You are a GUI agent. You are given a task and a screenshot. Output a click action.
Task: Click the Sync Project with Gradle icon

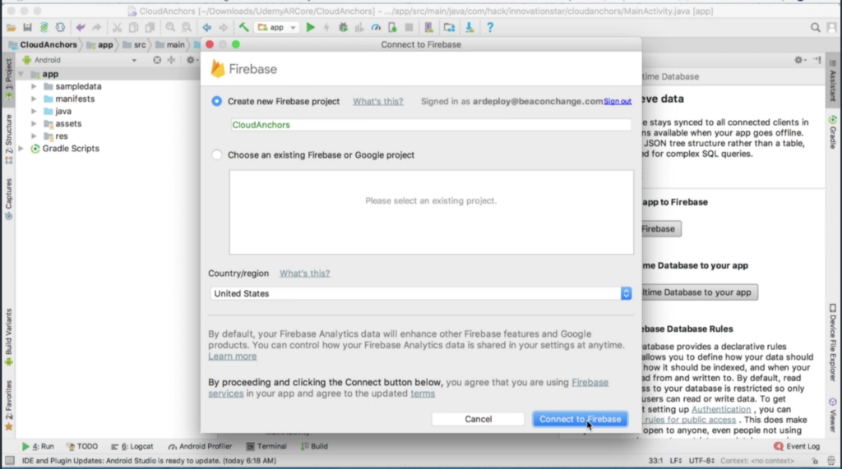[44, 27]
